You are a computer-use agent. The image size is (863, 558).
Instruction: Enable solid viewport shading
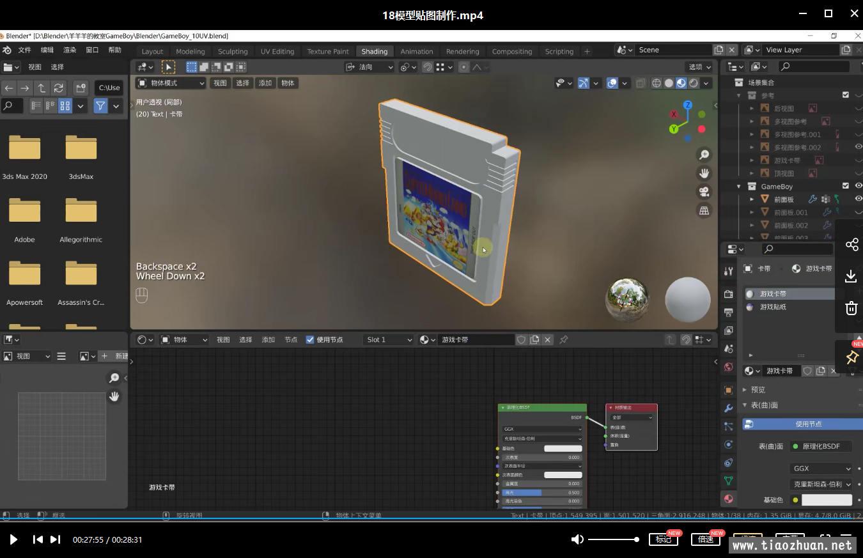tap(669, 83)
